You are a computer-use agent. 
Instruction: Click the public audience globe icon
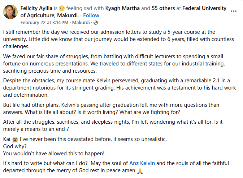click(96, 22)
